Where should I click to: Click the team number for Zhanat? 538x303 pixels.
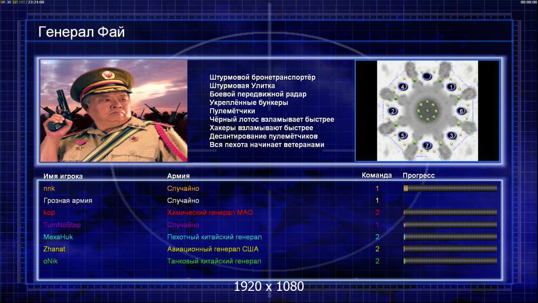[377, 249]
